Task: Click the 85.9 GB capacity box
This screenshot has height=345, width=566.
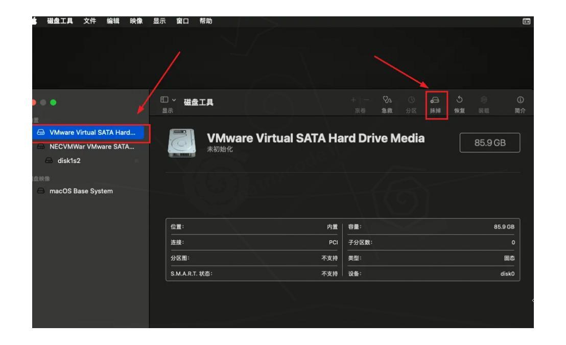Action: pyautogui.click(x=490, y=143)
